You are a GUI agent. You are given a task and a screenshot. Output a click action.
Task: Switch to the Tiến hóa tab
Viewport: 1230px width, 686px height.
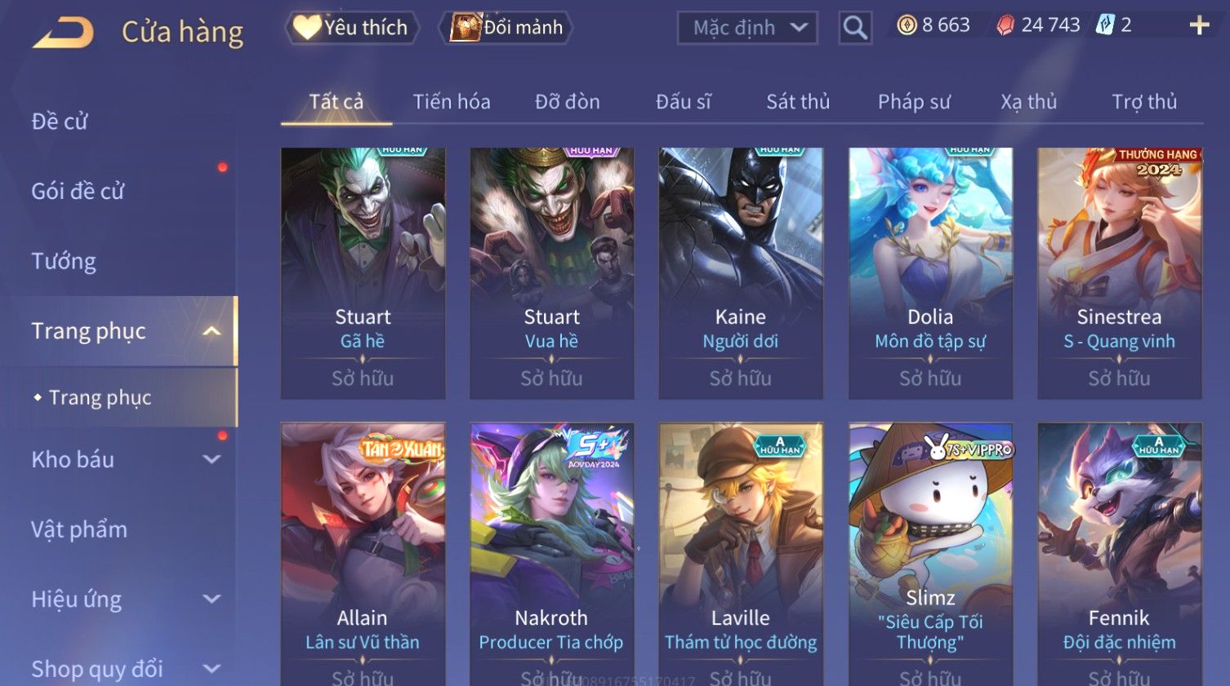[x=452, y=102]
